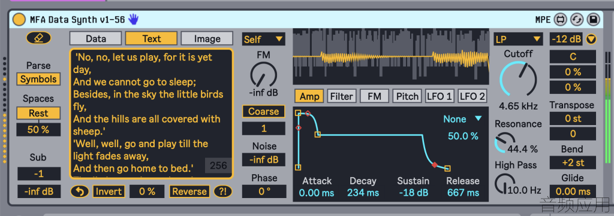Click the yellow circled down-arrow icon

[x=591, y=39]
